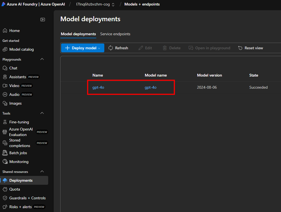This screenshot has height=212, width=281.
Task: Click the Deployments cloud icon
Action: 5,180
